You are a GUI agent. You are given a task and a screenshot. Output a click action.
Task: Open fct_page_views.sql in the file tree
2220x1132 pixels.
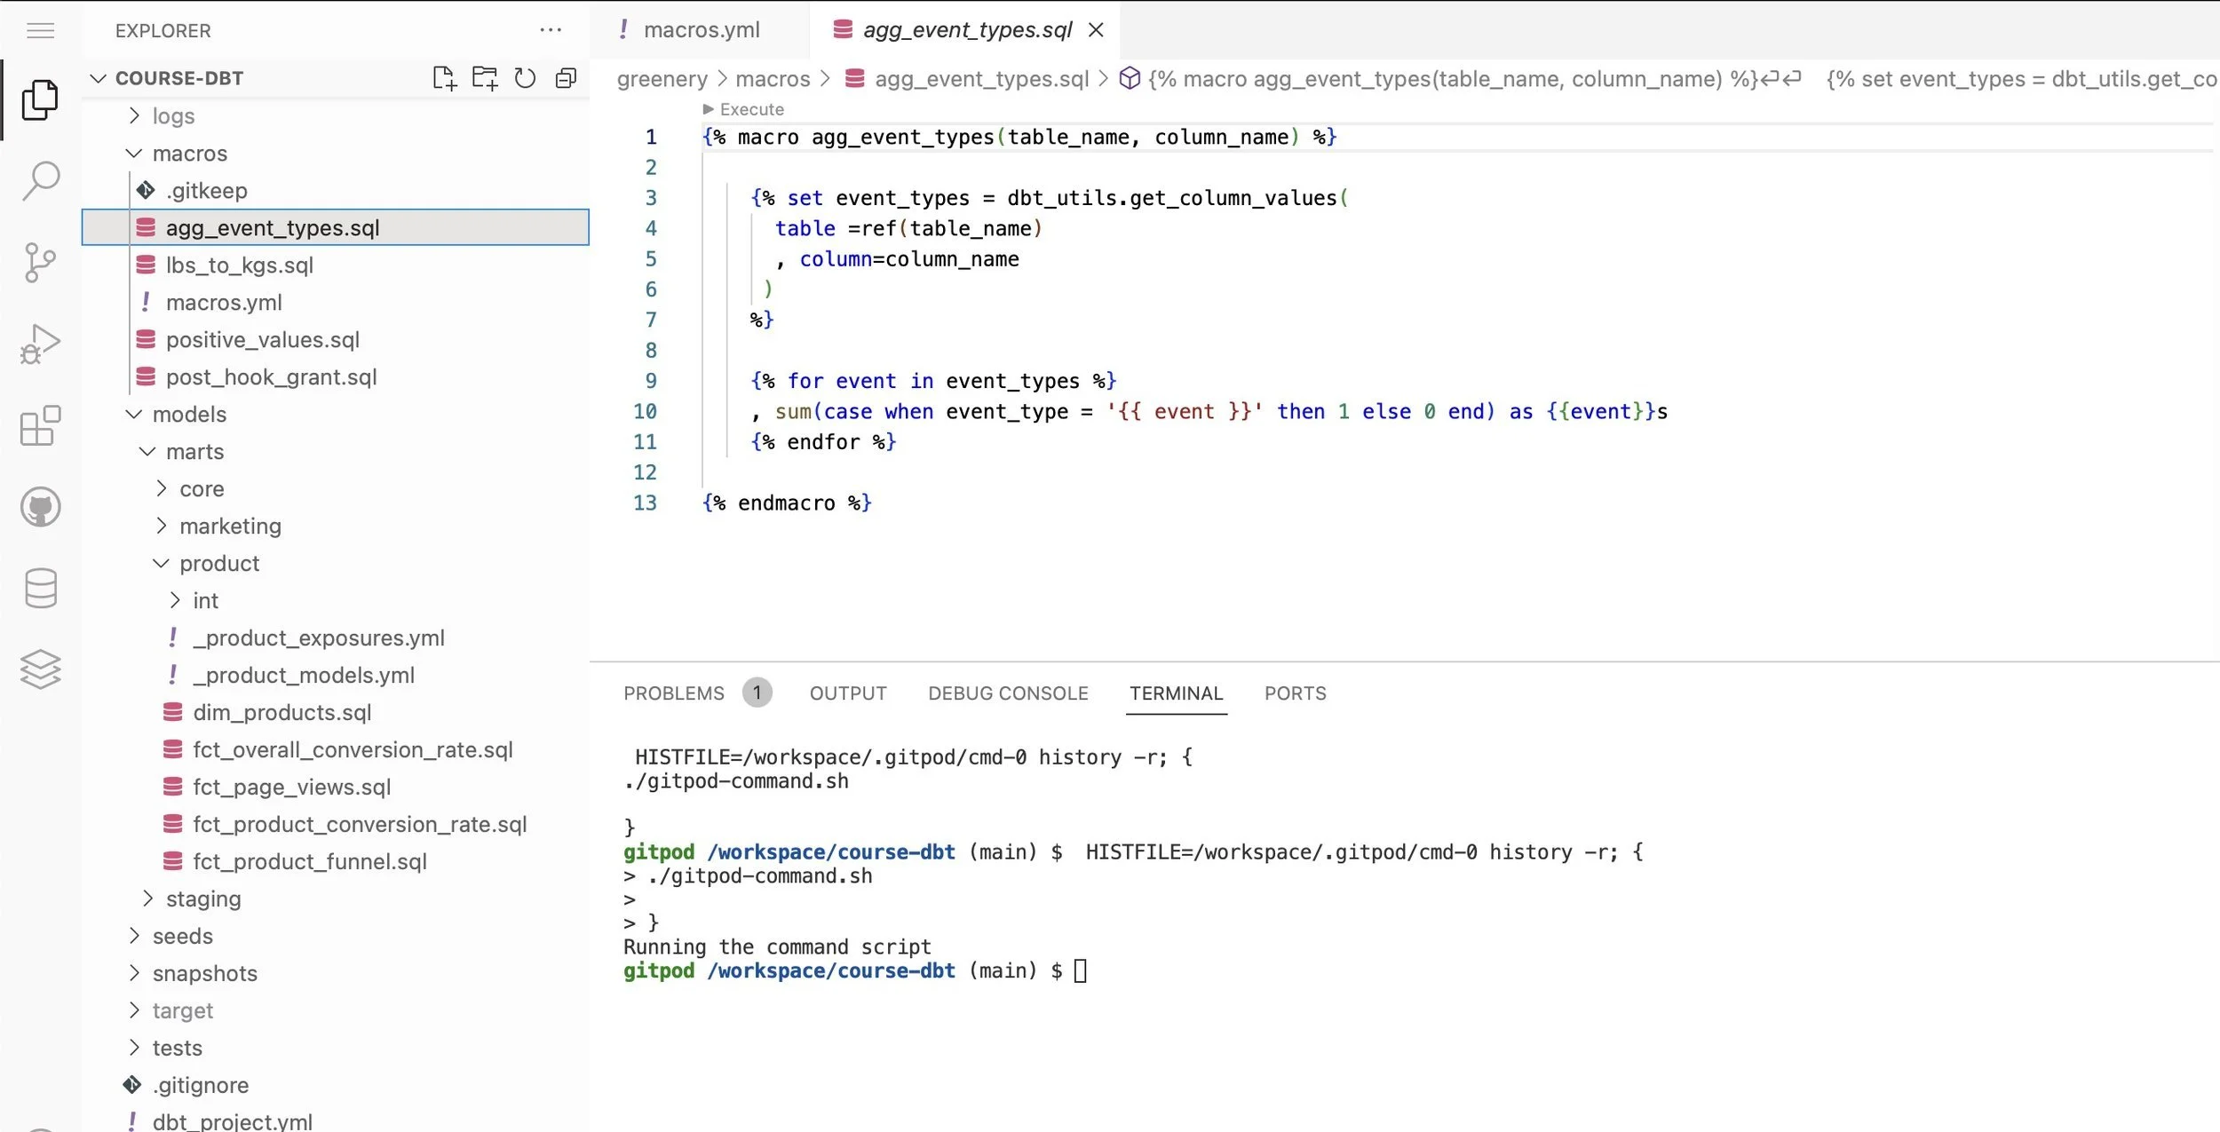pos(291,787)
